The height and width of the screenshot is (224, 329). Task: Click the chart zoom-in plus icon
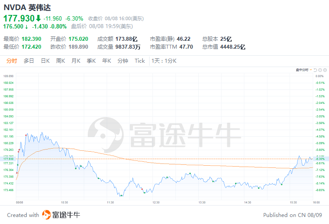(x=325, y=70)
